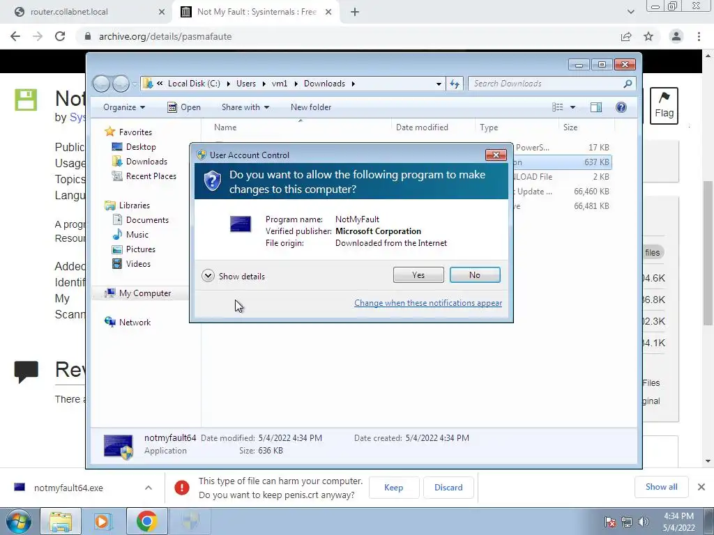Open Change when these notifications appear link
The width and height of the screenshot is (714, 535).
[x=428, y=303]
